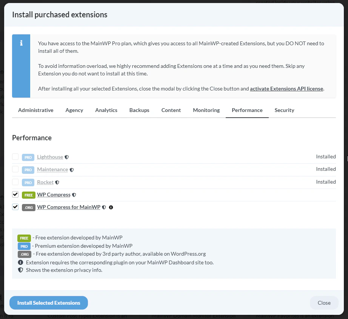
Task: Click the PRO badge in the legend
Action: [x=24, y=246]
